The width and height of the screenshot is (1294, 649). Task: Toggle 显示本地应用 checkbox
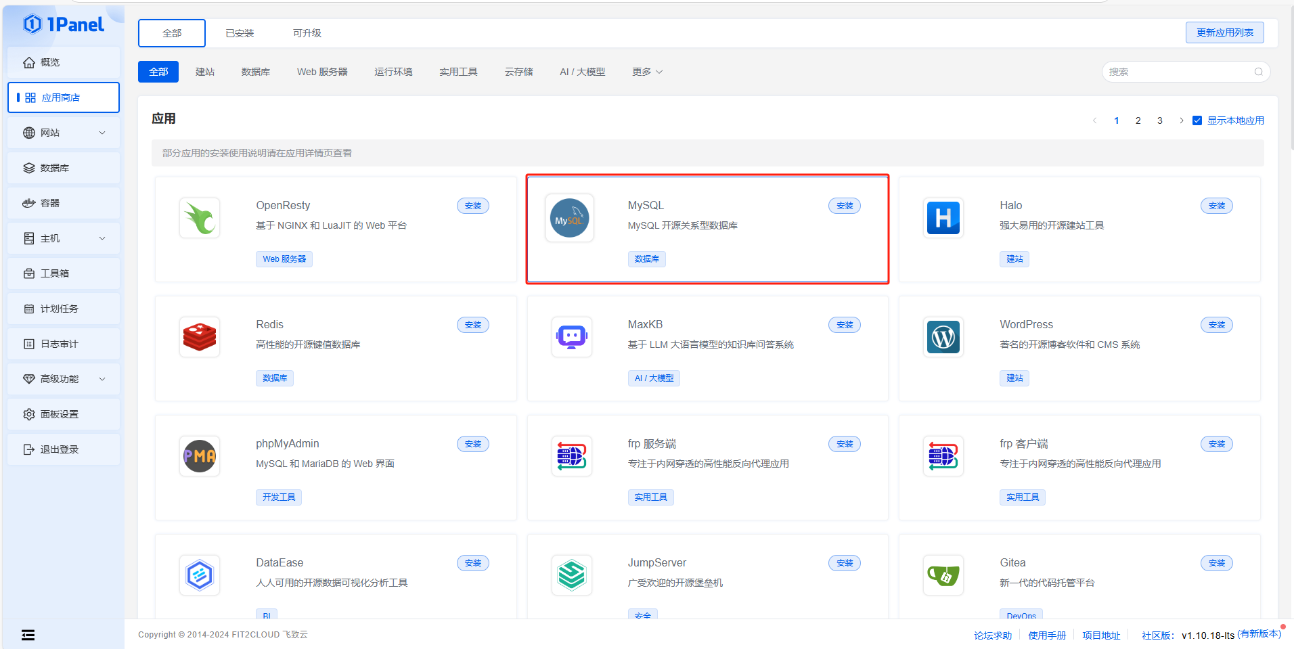(x=1197, y=120)
